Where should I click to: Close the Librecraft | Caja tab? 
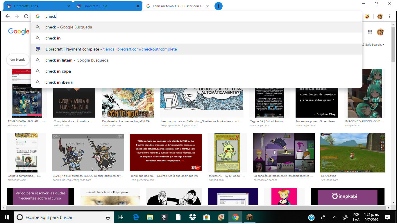pos(138,6)
